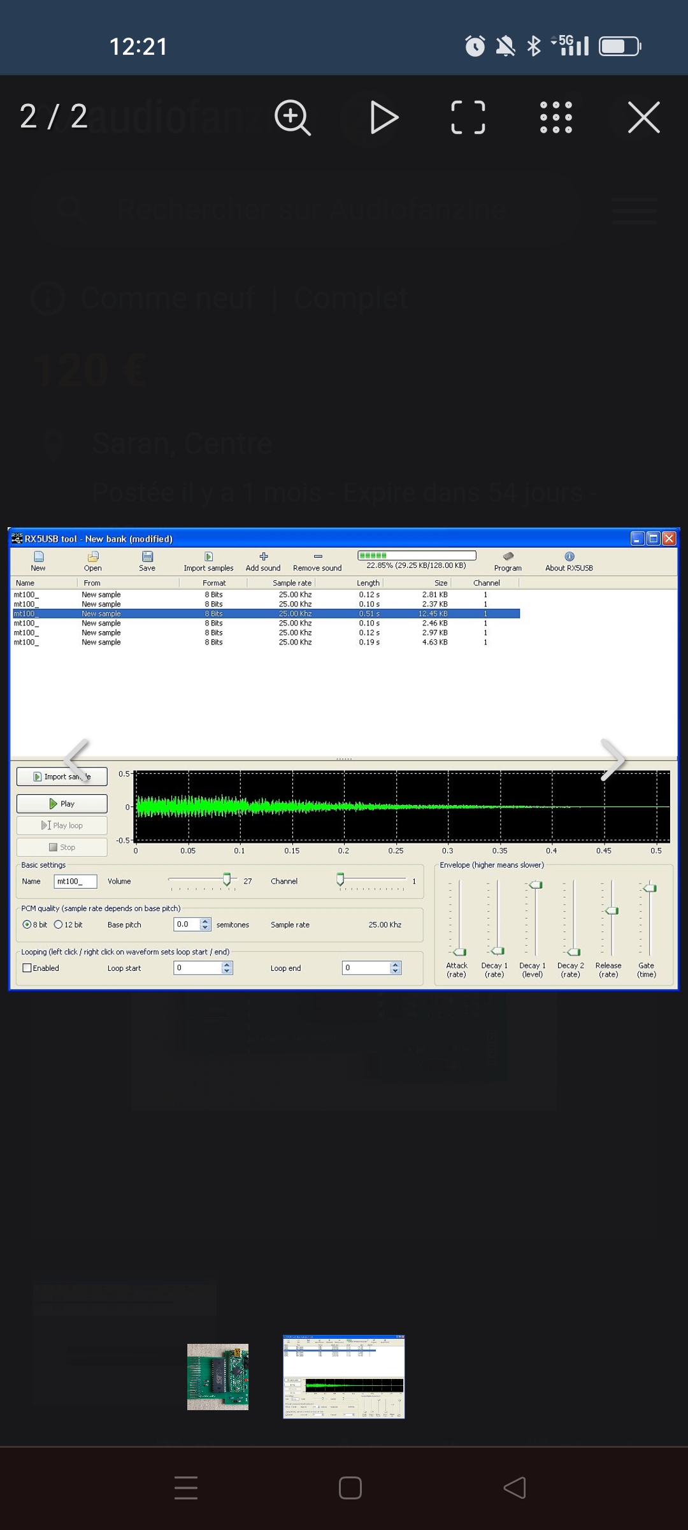688x1530 pixels.
Task: Enter fullscreen view with the brackets icon
Action: (x=468, y=117)
